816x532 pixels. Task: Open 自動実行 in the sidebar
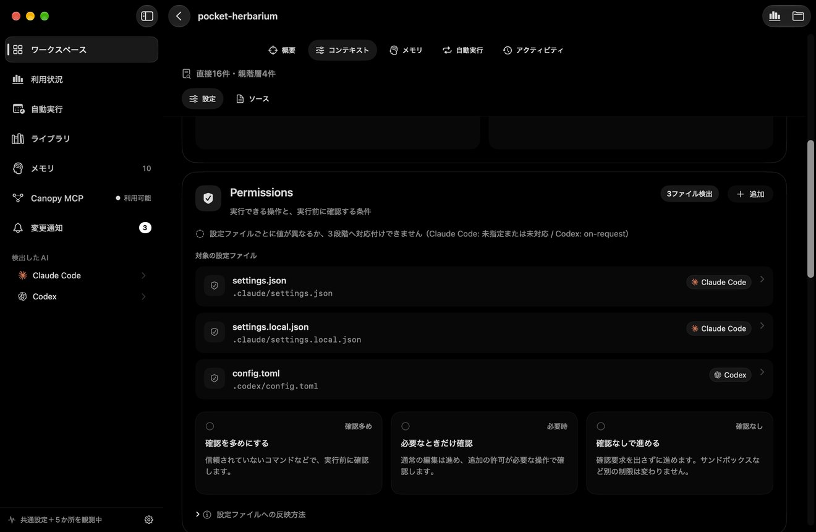[82, 109]
